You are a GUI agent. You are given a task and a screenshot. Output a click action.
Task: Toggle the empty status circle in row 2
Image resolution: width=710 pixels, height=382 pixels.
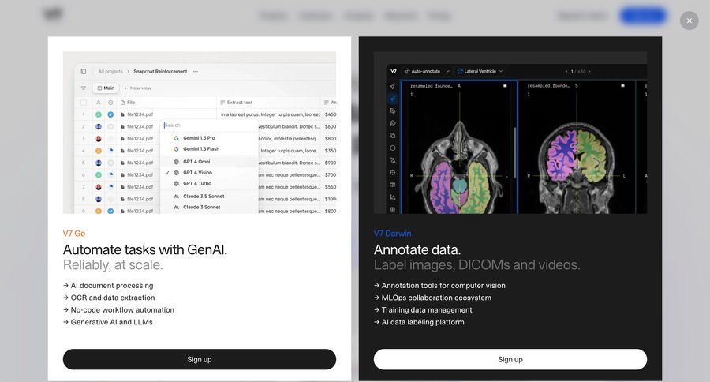click(x=110, y=127)
